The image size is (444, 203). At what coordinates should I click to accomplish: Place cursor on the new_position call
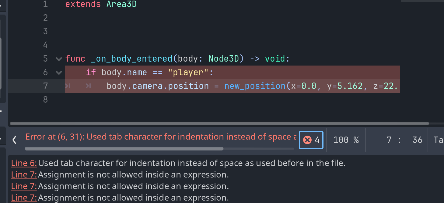[x=255, y=86]
